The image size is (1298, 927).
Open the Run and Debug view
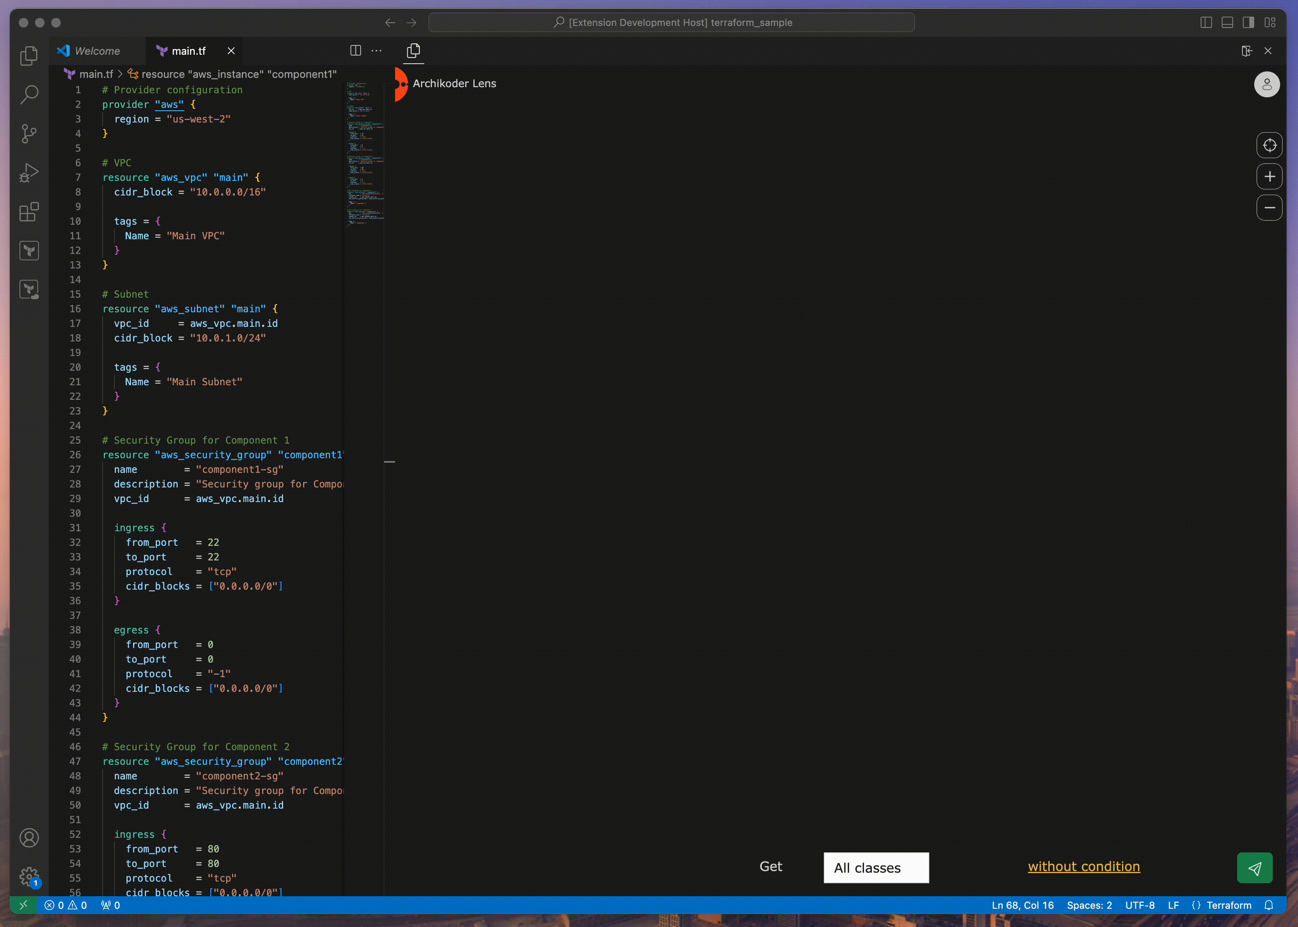tap(28, 172)
